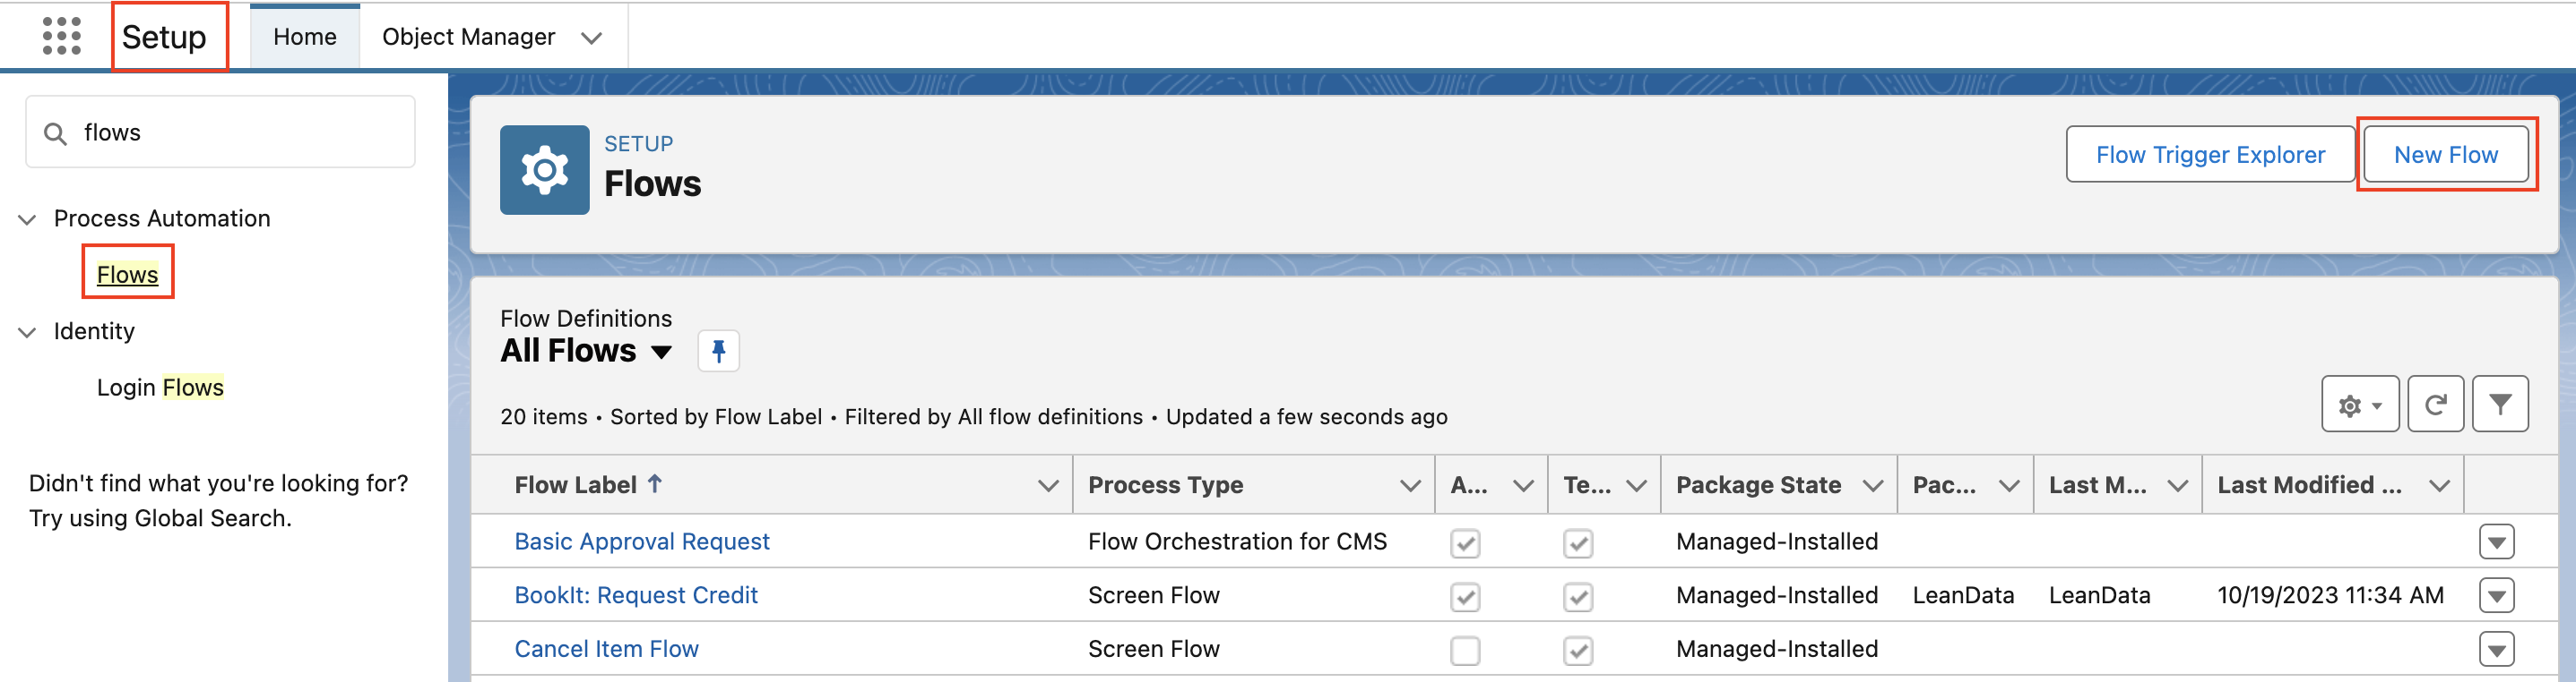This screenshot has height=682, width=2576.
Task: Open row actions for Basic Approval Request
Action: pyautogui.click(x=2496, y=542)
